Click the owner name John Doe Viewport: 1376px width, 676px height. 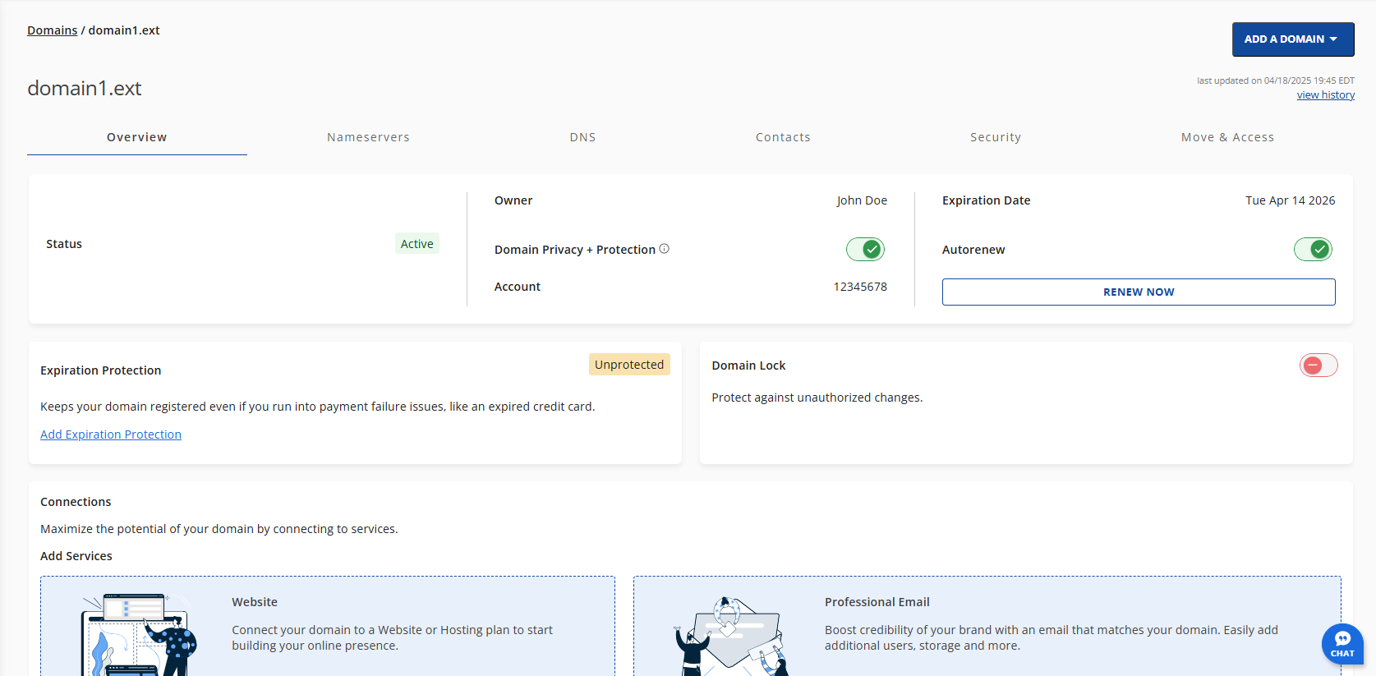862,200
